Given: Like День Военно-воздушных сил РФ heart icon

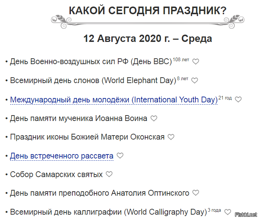Looking at the screenshot, I should coord(196,62).
